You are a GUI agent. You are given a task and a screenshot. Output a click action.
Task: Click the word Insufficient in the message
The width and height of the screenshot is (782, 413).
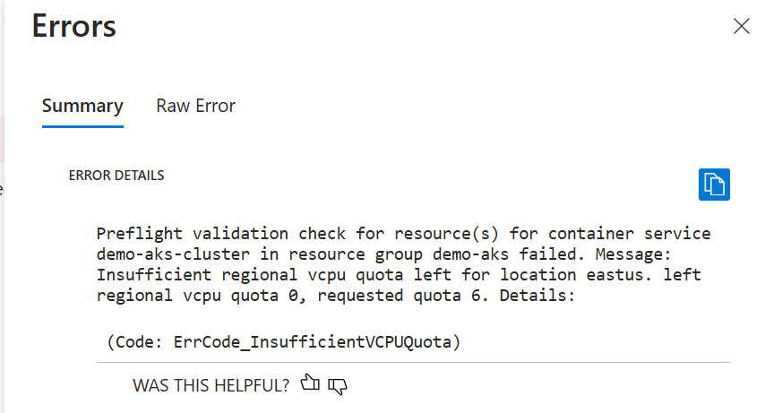pyautogui.click(x=154, y=275)
